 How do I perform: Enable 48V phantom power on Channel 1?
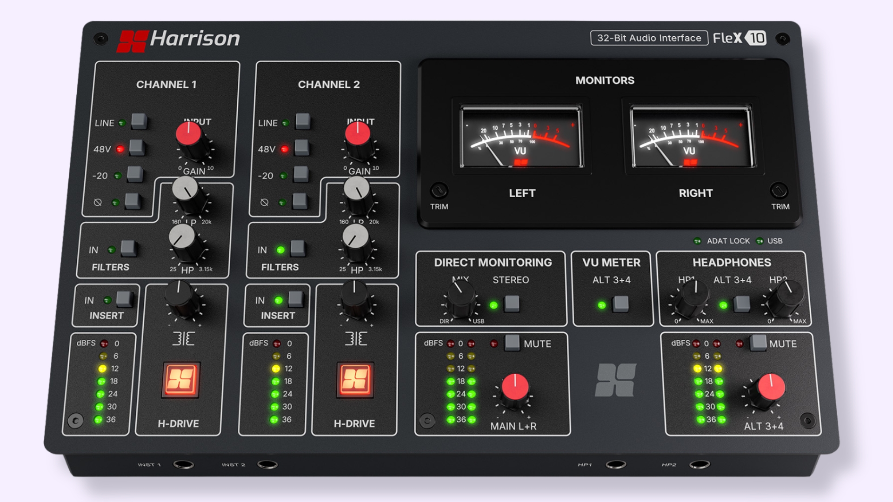tap(137, 147)
